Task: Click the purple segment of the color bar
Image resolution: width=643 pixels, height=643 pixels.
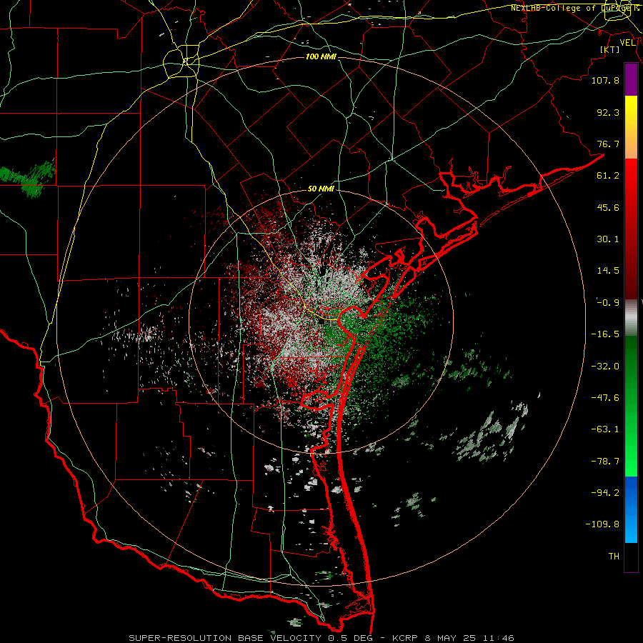Action: pos(631,80)
